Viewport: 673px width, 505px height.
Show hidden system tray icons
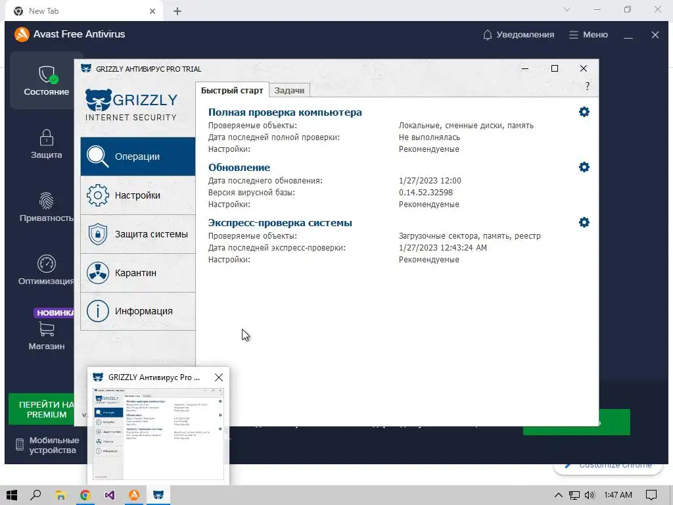tap(558, 495)
